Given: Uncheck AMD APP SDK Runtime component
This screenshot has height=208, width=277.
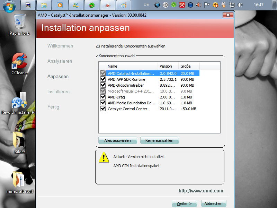Looking at the screenshot, I should [103, 79].
